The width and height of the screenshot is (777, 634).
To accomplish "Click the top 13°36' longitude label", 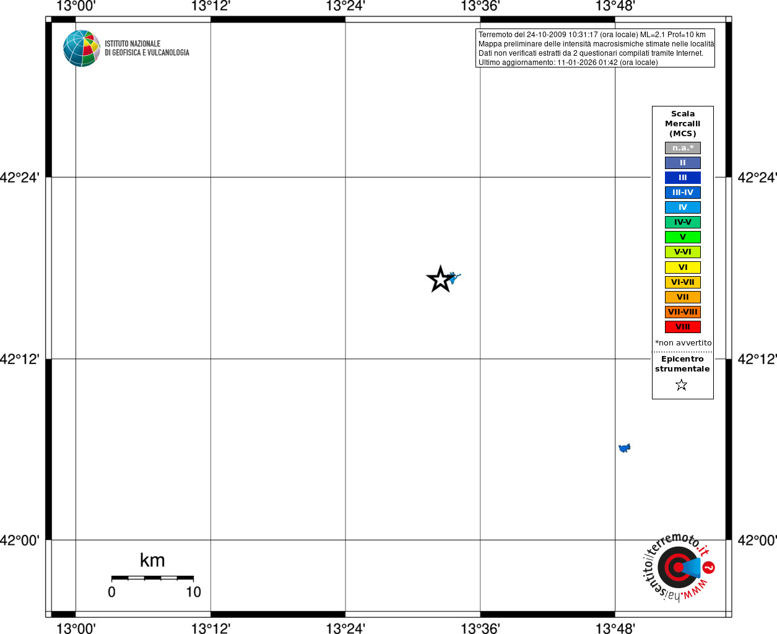I will [x=480, y=6].
